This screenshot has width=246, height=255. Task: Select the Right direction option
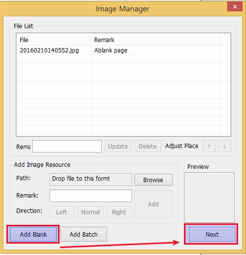119,212
